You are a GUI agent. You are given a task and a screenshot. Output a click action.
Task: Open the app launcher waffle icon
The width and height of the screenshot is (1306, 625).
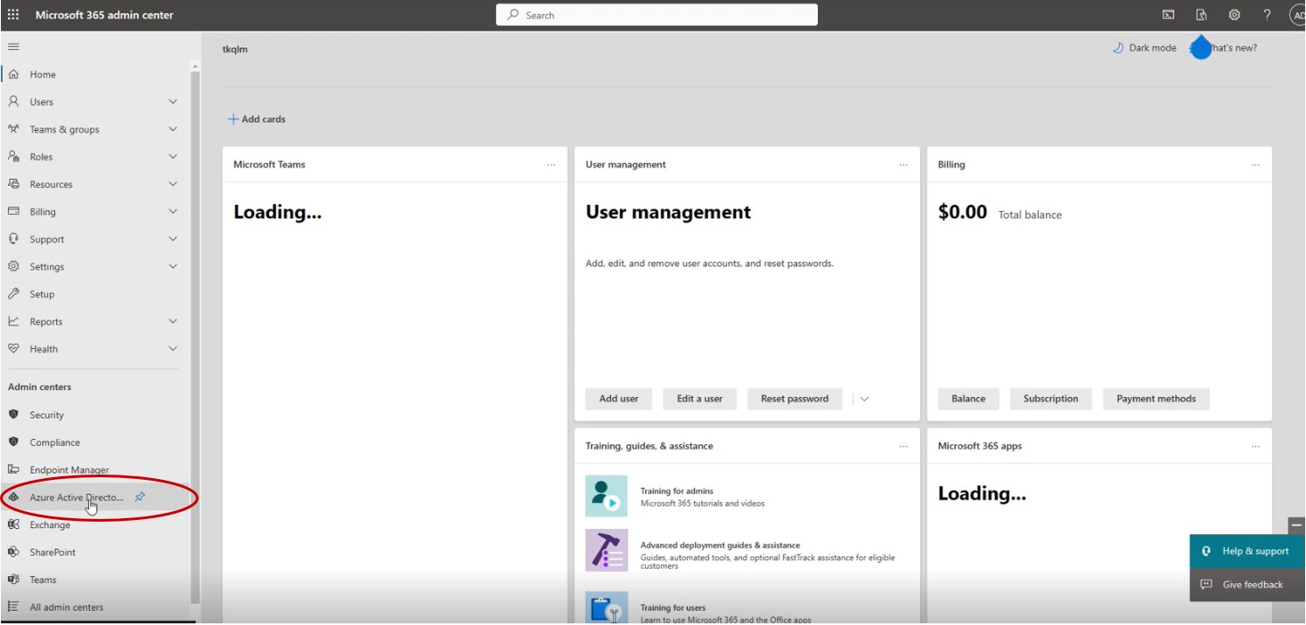tap(13, 15)
